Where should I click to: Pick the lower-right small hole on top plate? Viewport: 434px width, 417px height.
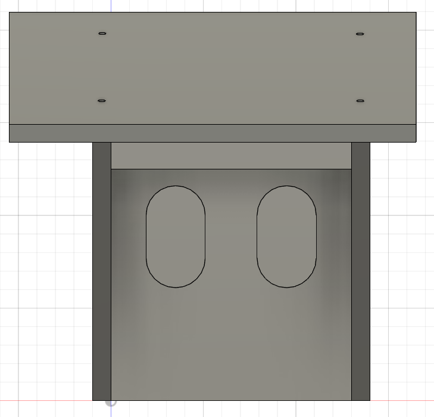[360, 101]
